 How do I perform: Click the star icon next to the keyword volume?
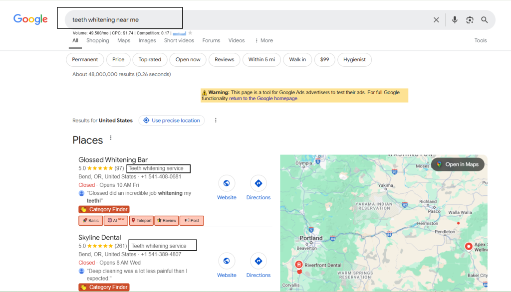coord(190,33)
